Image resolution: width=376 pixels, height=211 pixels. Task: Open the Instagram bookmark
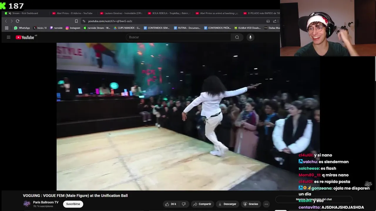pos(73,28)
